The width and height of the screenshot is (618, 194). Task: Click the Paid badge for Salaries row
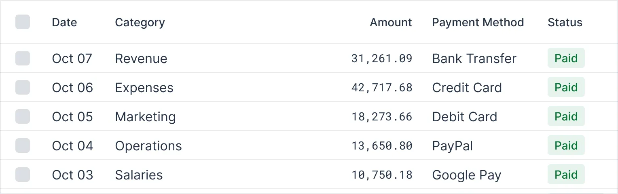[566, 175]
